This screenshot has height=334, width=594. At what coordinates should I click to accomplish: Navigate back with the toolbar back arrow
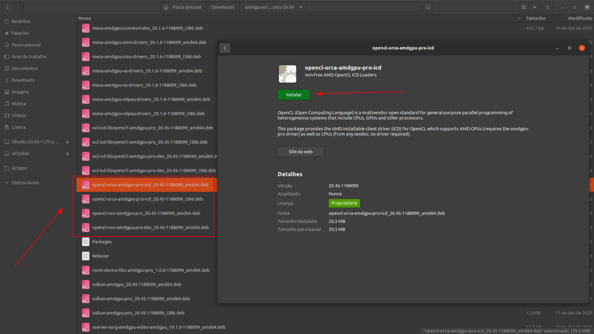(x=7, y=7)
